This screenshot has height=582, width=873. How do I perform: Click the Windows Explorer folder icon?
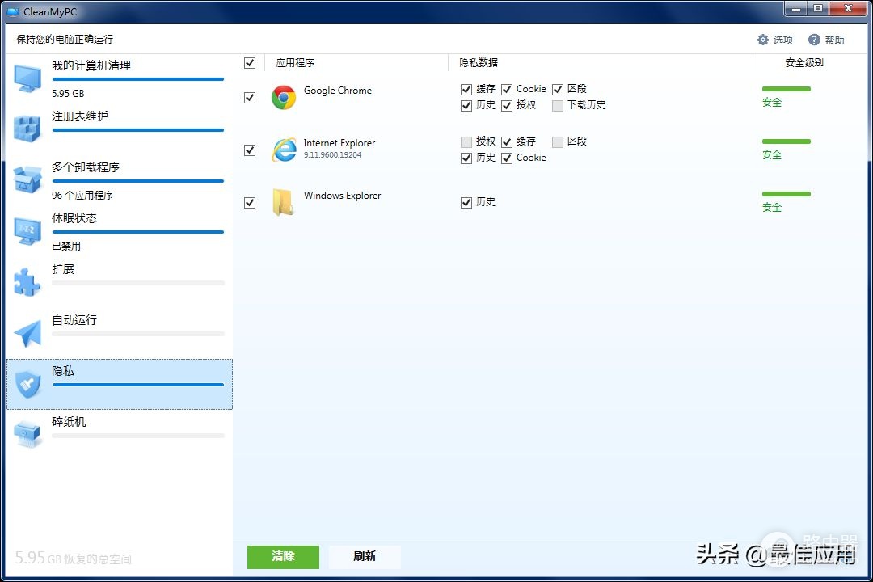pos(284,201)
